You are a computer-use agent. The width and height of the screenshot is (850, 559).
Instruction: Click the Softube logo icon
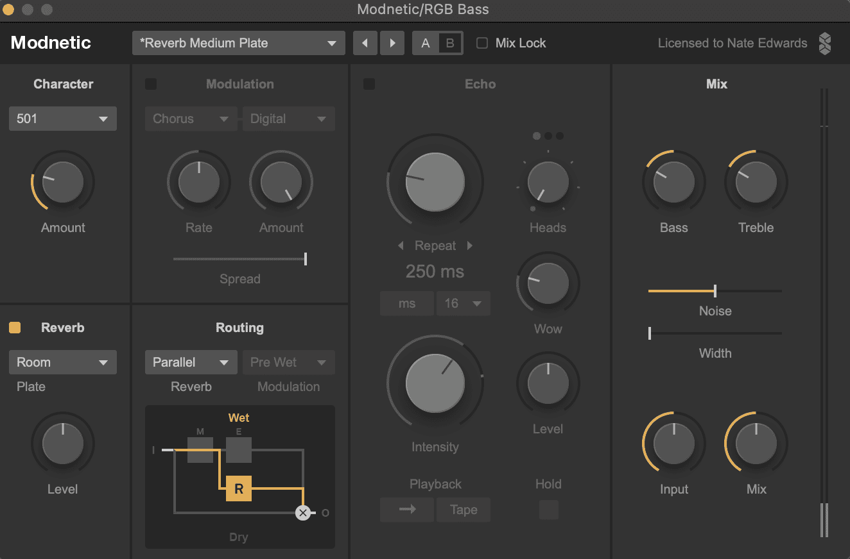coord(825,43)
